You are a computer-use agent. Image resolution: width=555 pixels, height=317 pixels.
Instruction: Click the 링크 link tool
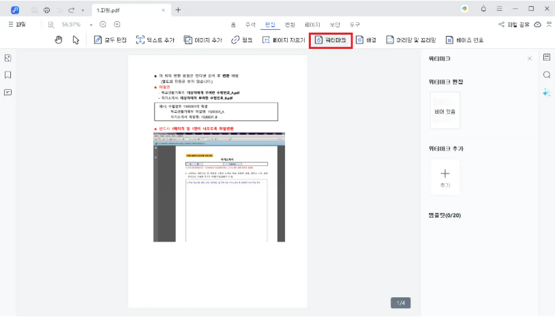(x=242, y=40)
